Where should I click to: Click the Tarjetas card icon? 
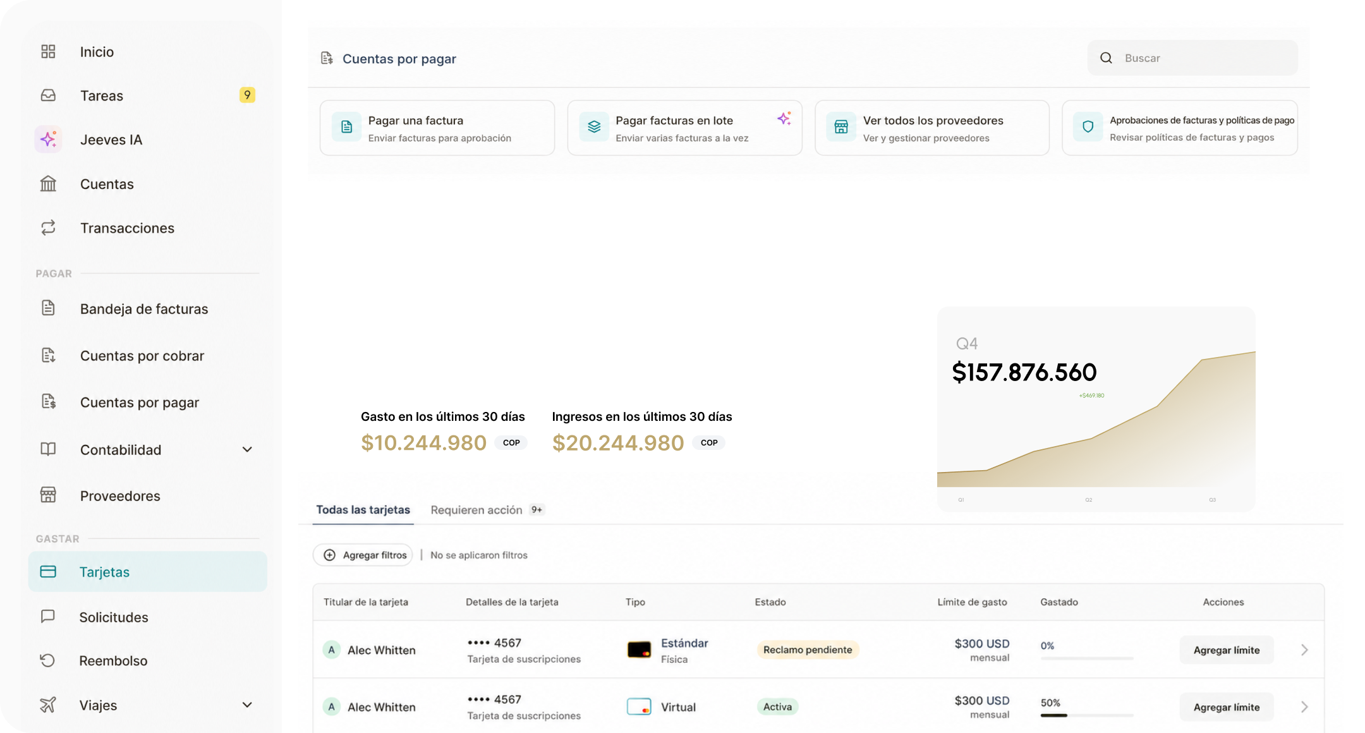tap(48, 571)
